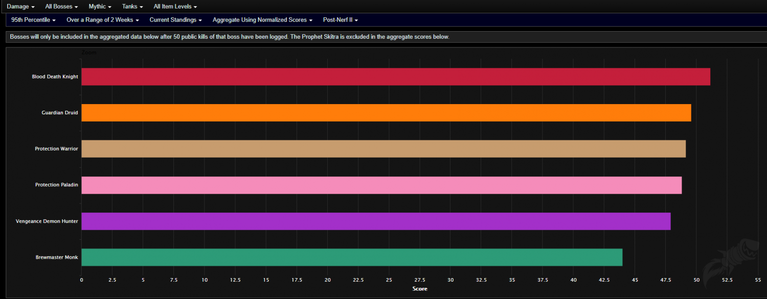Expand Over a Range of 2 Weeks dropdown
The height and width of the screenshot is (299, 767).
point(103,20)
